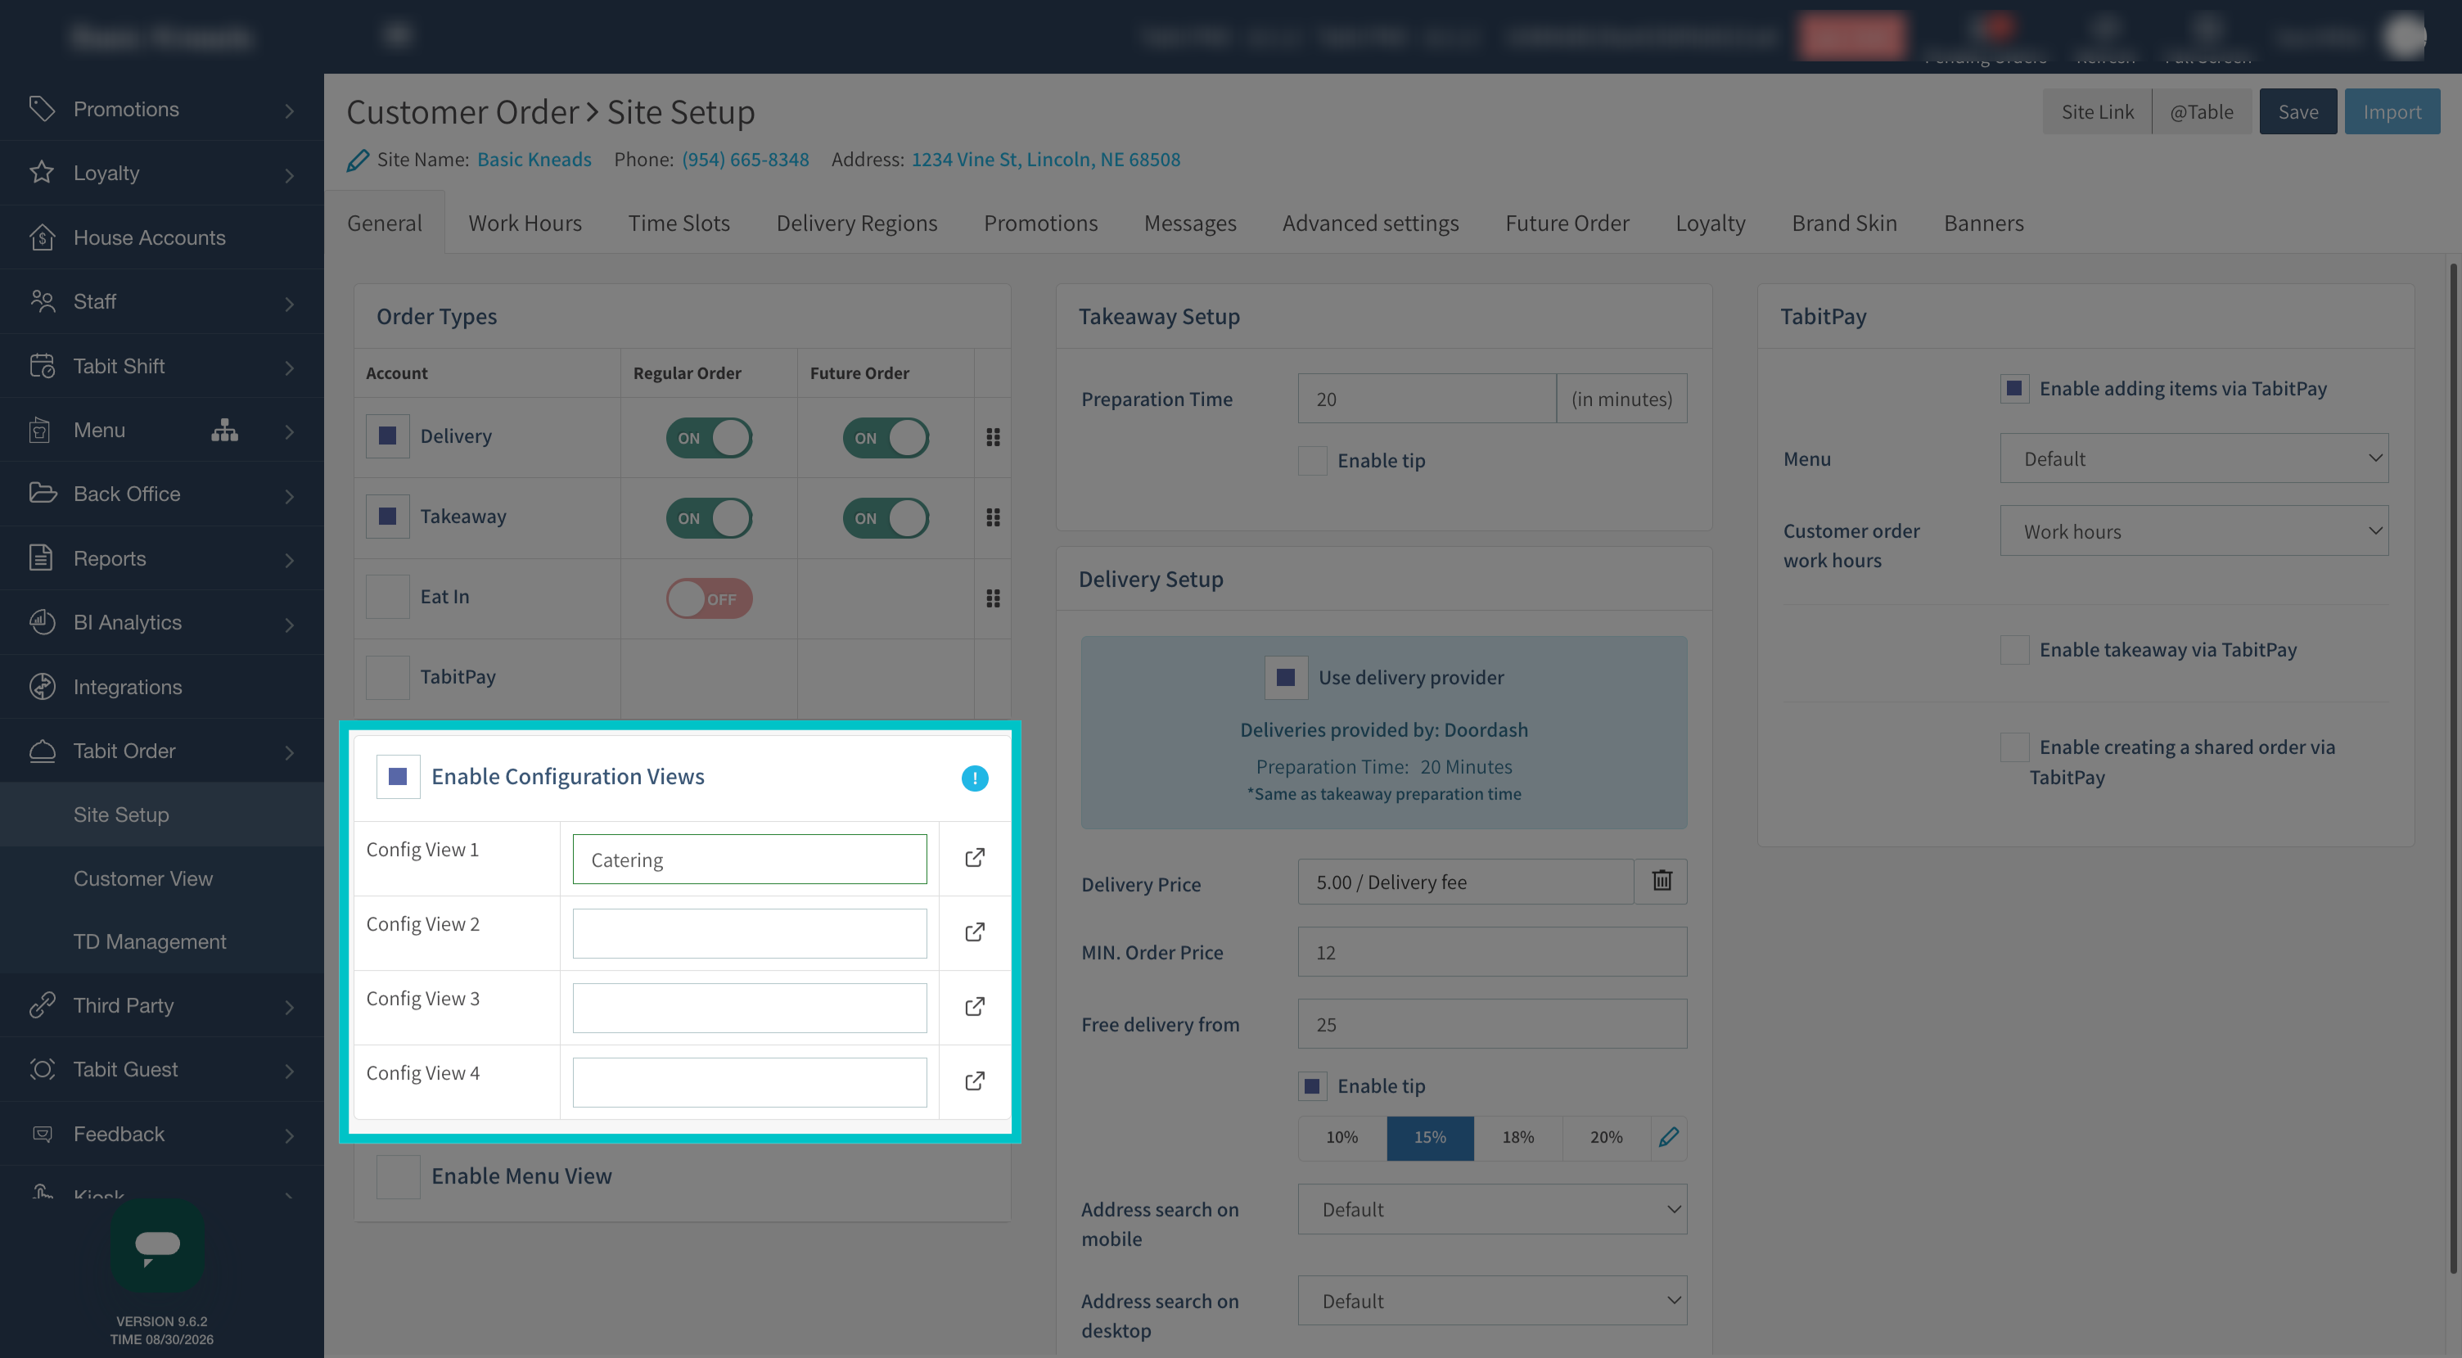Toggle Takeaway Future Order switch

885,518
